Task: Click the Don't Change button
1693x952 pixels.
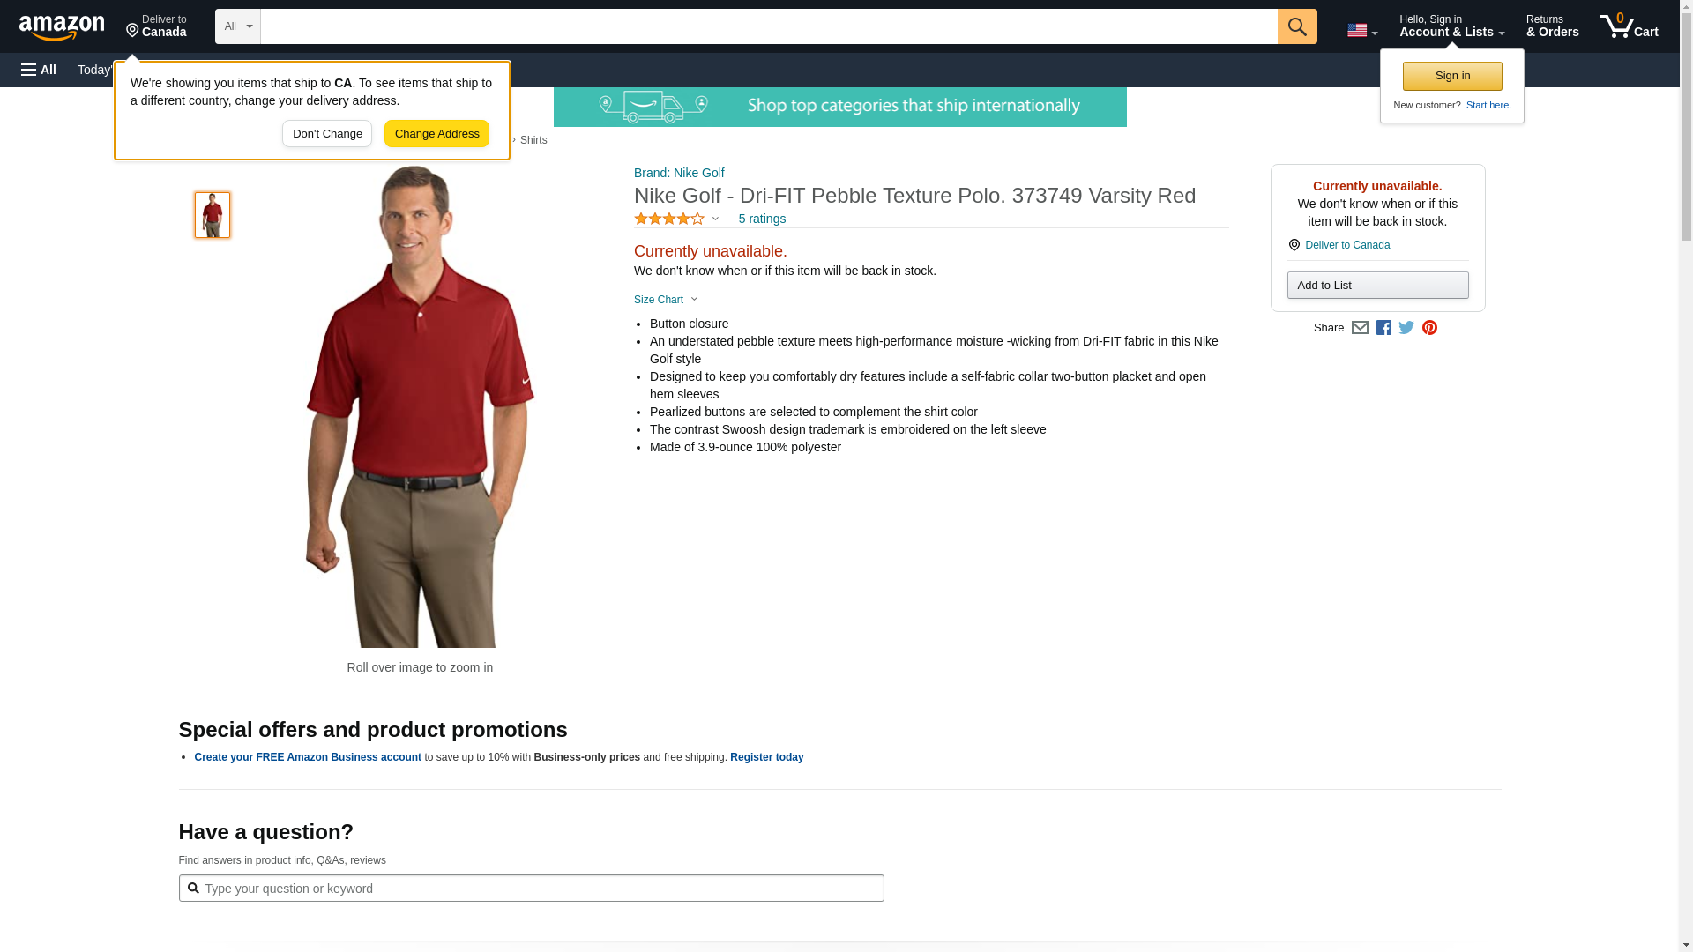Action: click(327, 134)
